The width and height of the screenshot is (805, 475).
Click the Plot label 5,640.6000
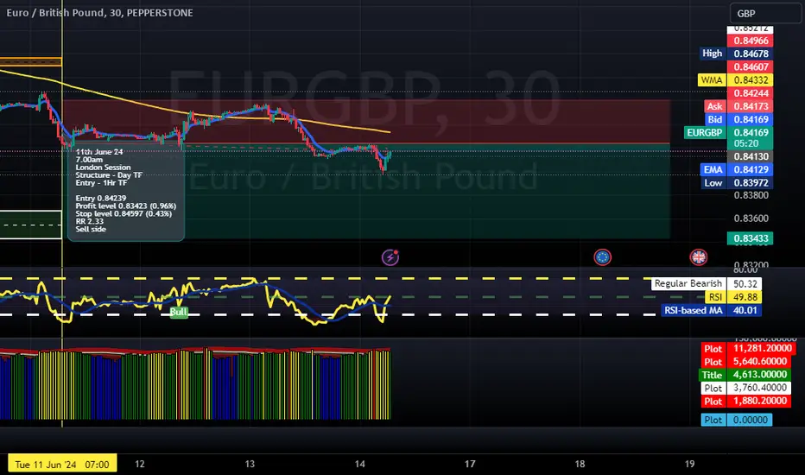tap(746, 362)
